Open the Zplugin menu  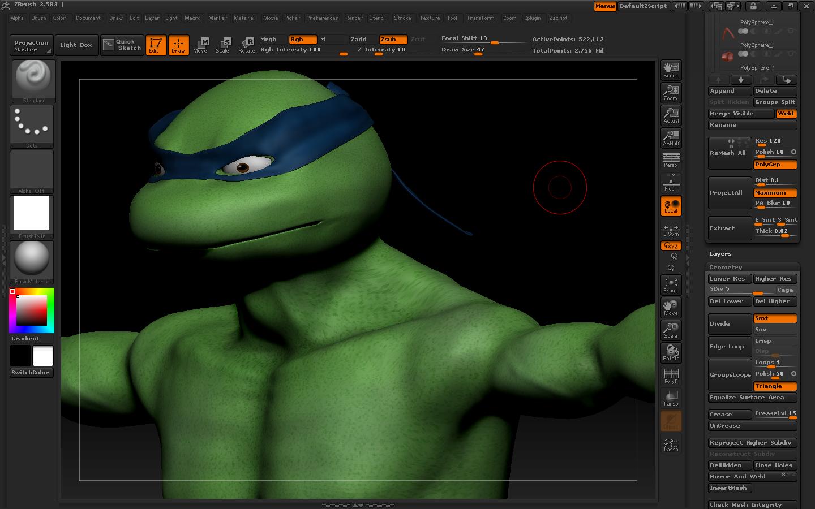coord(532,18)
